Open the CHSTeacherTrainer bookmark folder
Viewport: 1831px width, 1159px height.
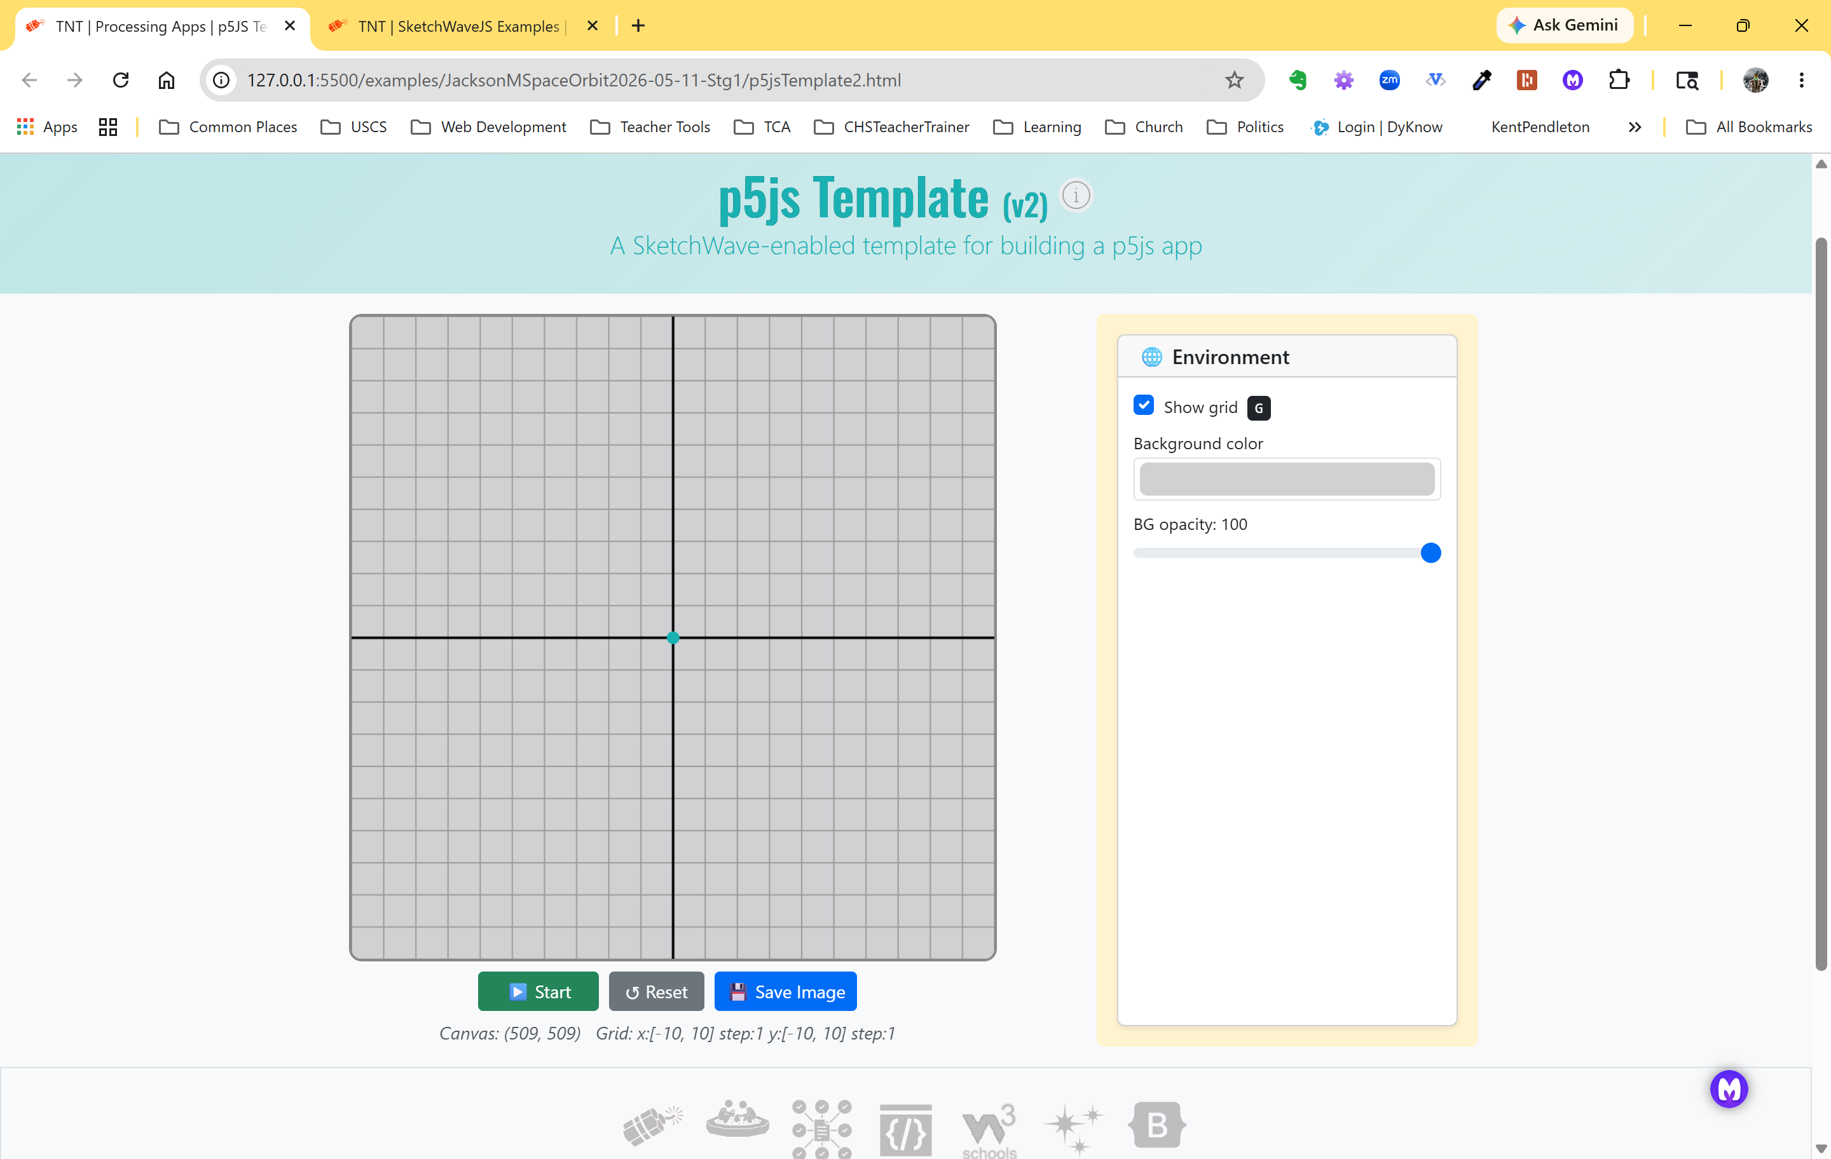[x=891, y=127]
